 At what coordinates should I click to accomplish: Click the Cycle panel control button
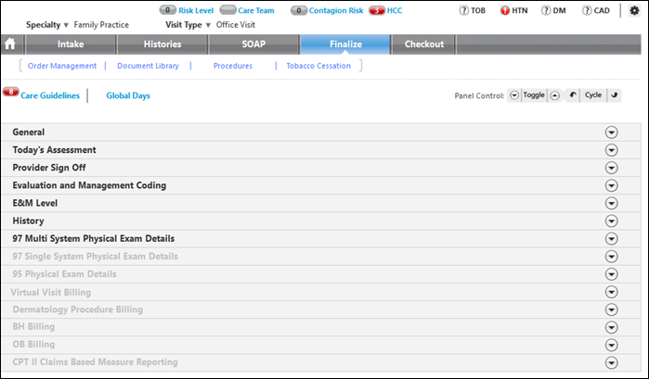click(x=593, y=95)
